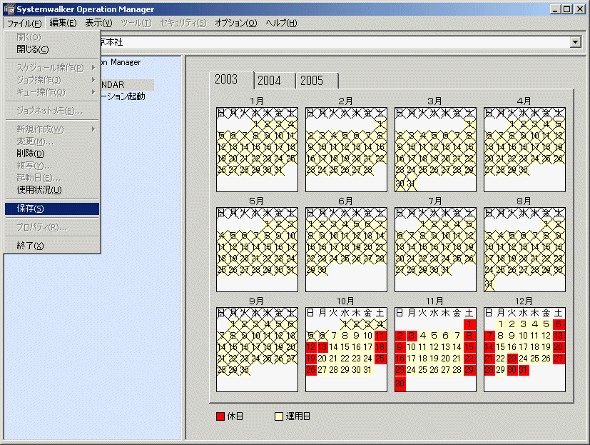
Task: Select October 11 holiday in the calendar
Action: pos(380,336)
